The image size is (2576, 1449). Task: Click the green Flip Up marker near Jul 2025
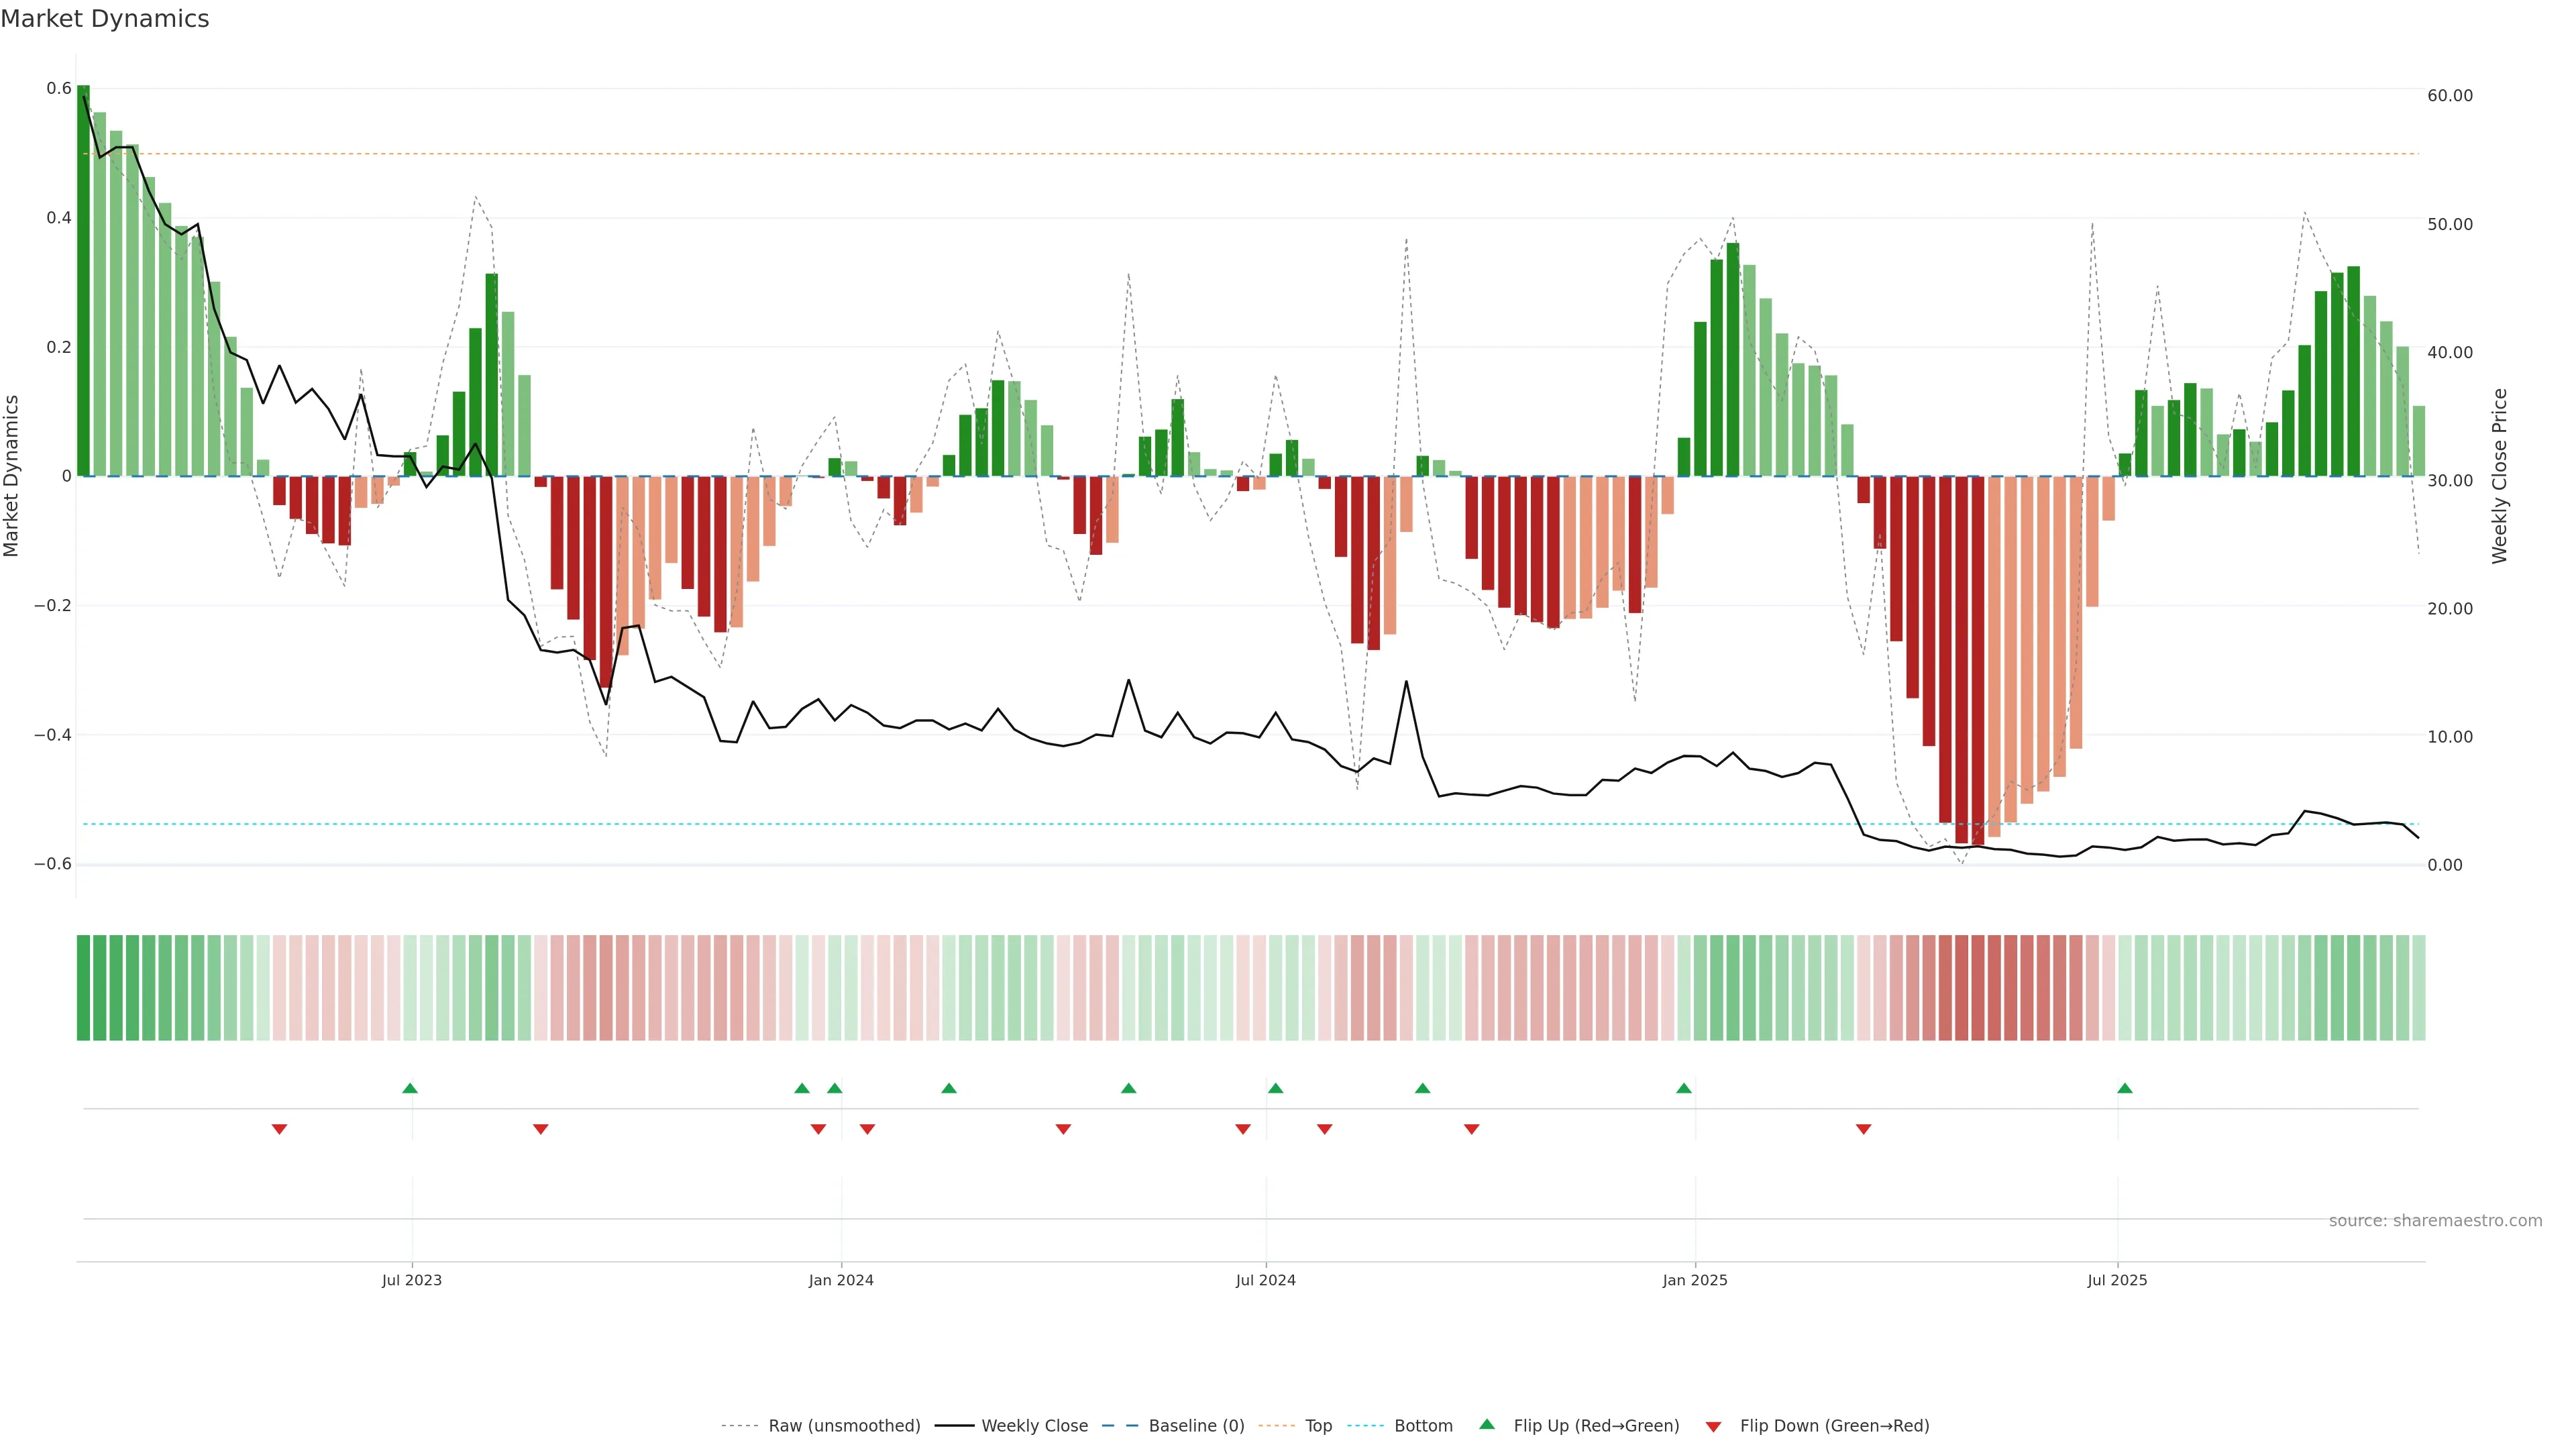[2125, 1088]
